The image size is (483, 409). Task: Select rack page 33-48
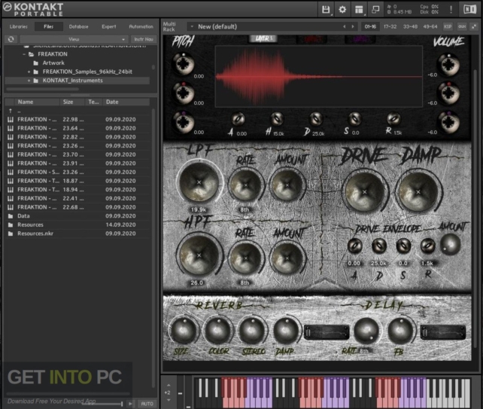click(x=410, y=27)
